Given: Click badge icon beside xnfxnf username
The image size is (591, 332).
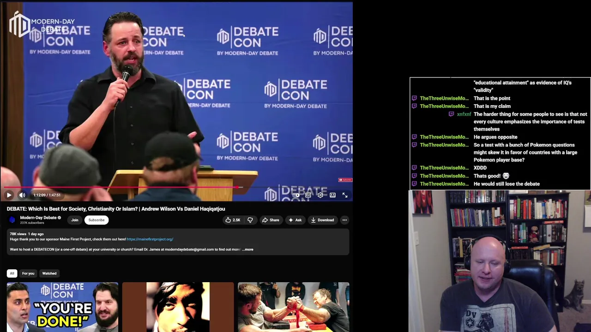Looking at the screenshot, I should 452,114.
